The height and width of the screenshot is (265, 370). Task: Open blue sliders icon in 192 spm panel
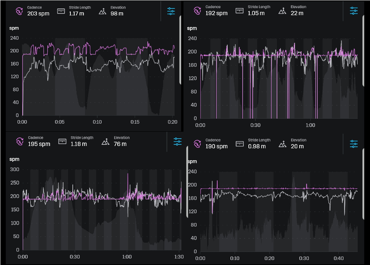click(354, 11)
